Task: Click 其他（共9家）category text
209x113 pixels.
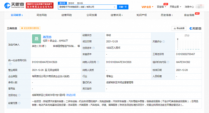Action: coord(39,46)
